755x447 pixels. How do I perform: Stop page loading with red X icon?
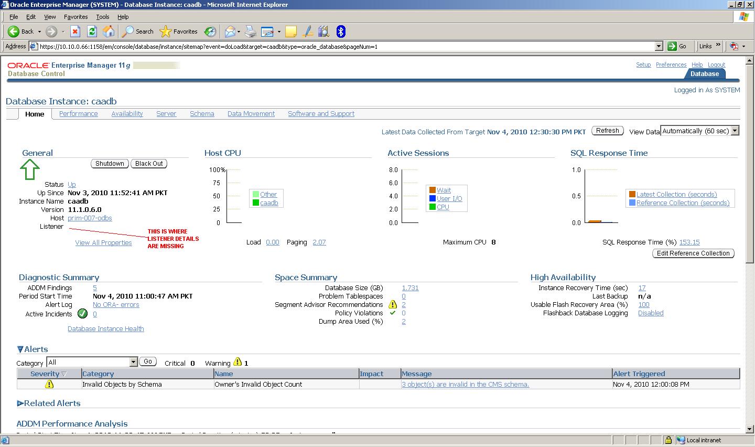(75, 31)
